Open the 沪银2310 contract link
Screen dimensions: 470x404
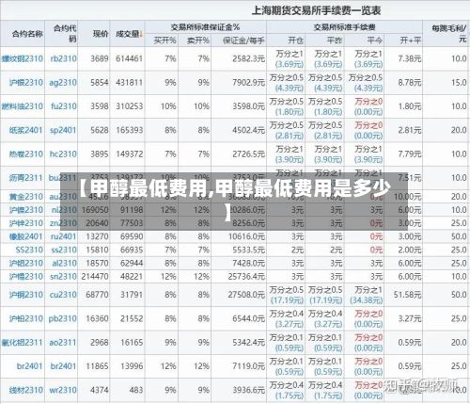26,83
